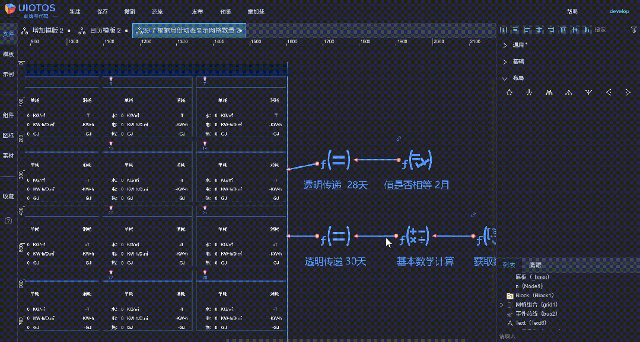This screenshot has height=342, width=640.
Task: Click the function icon above 透明传递 30天
Action: coord(335,236)
